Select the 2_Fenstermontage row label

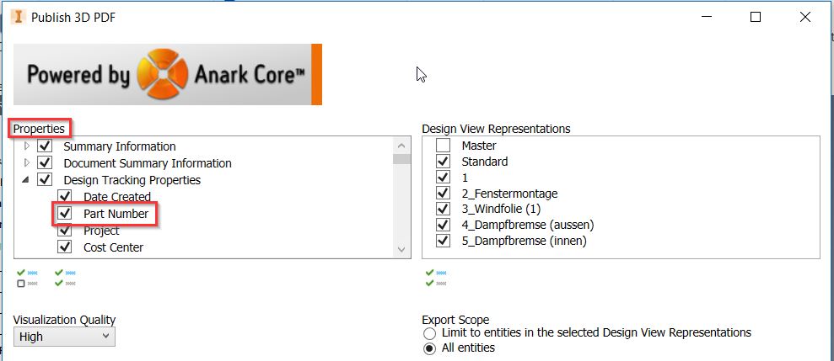pos(509,194)
